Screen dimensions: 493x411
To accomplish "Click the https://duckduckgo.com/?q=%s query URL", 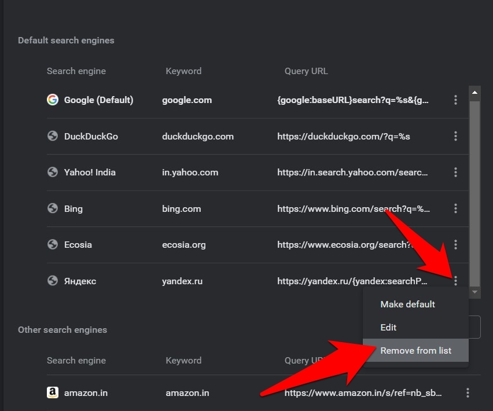I will [343, 137].
